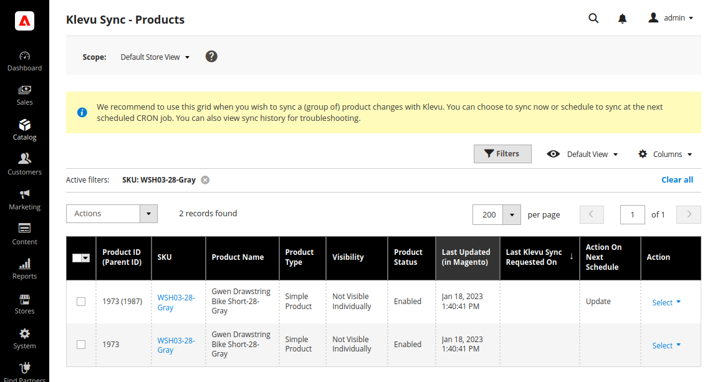Click the Adobe Magento logo

point(25,21)
